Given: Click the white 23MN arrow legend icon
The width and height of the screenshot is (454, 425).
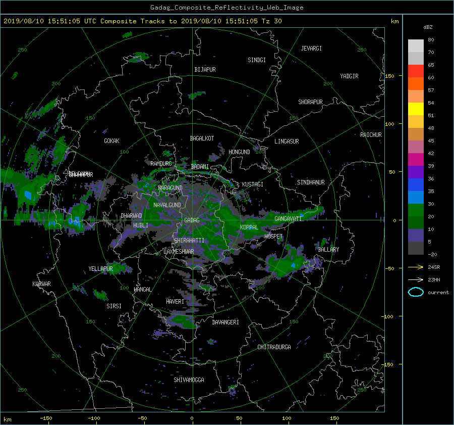Looking at the screenshot, I should click(x=416, y=279).
